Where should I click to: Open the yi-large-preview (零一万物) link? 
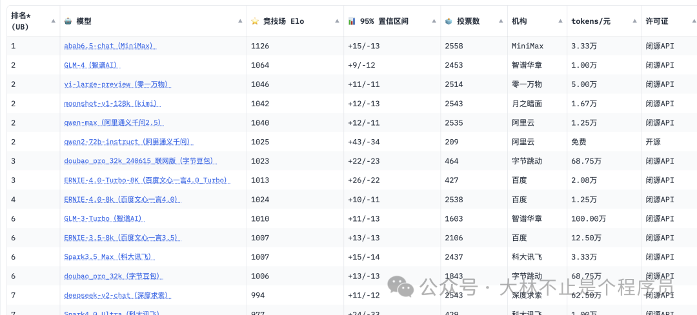pyautogui.click(x=117, y=84)
